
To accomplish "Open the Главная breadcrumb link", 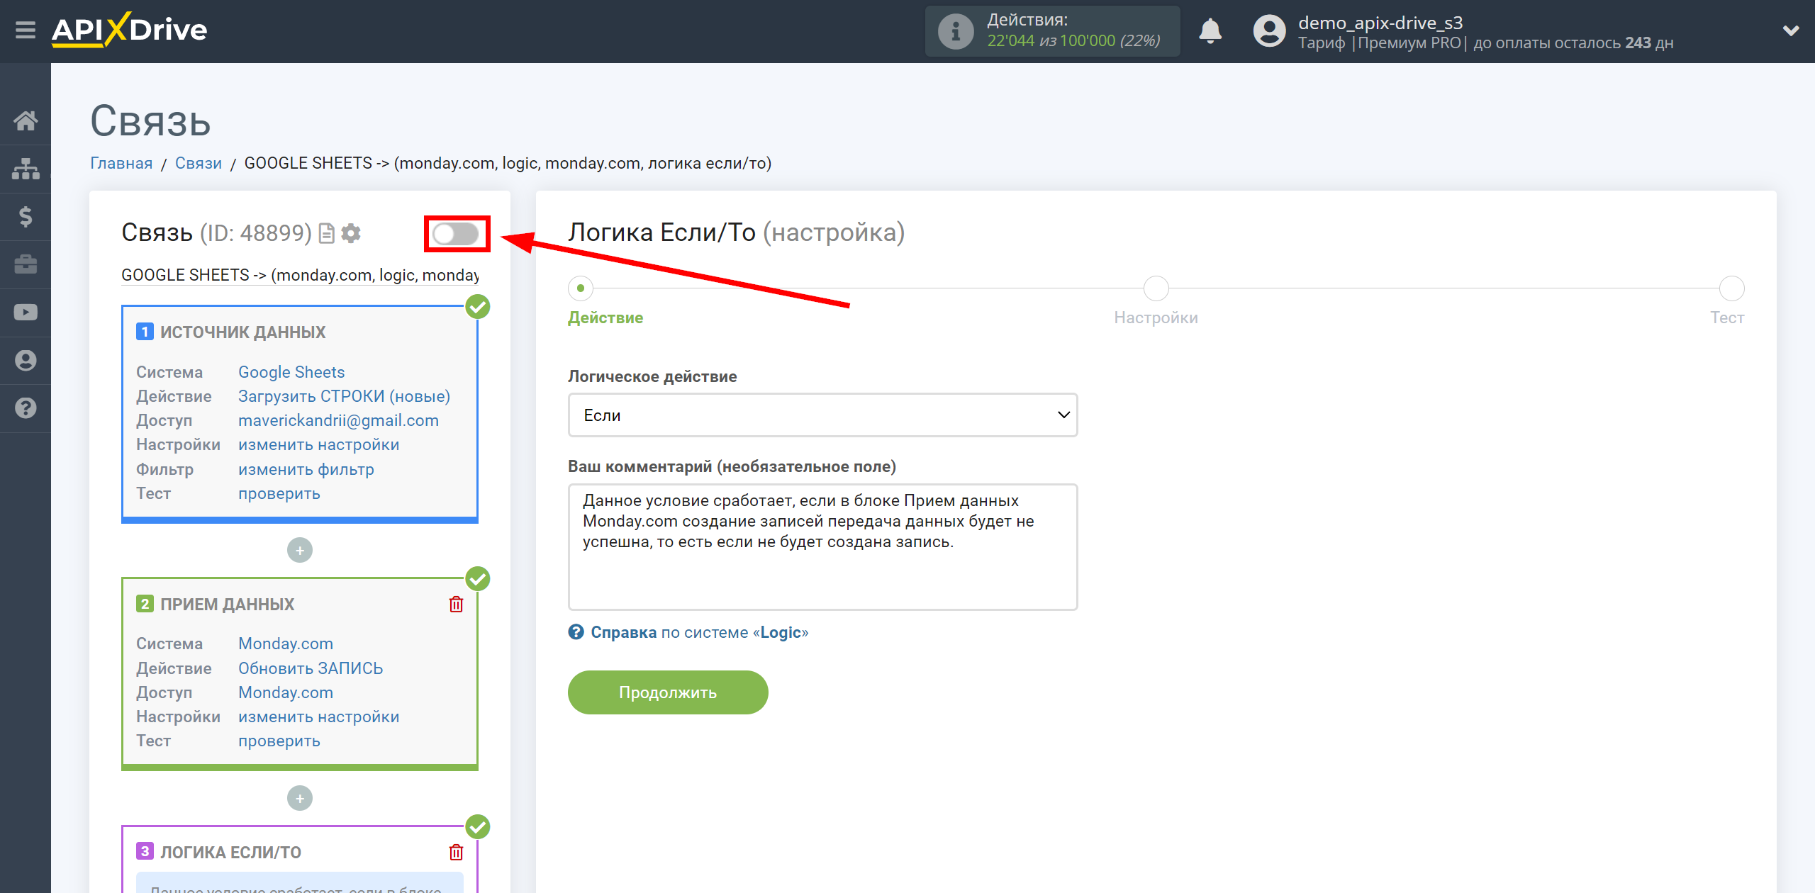I will 121,163.
